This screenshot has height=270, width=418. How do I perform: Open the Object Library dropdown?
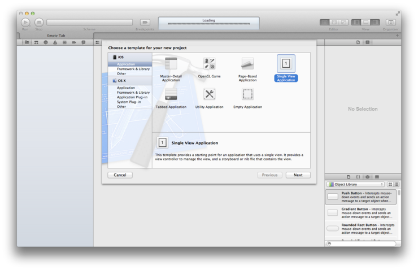356,184
